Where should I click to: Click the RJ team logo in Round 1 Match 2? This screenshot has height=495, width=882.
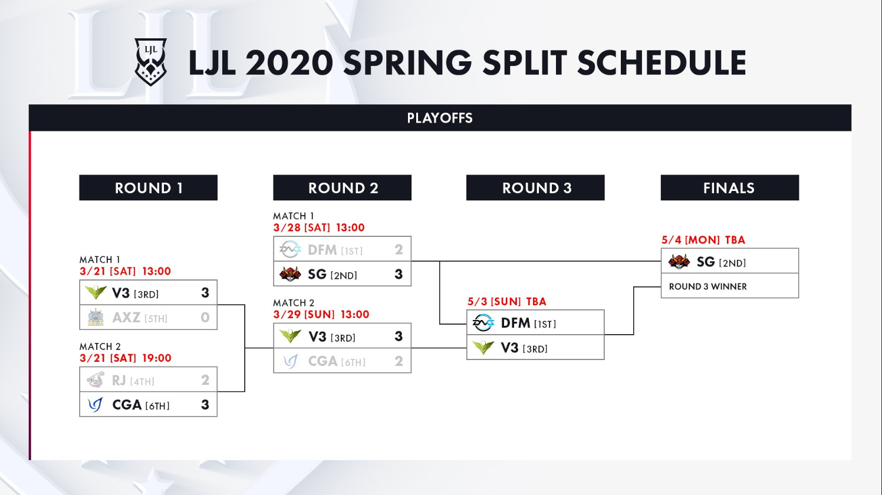tap(96, 379)
